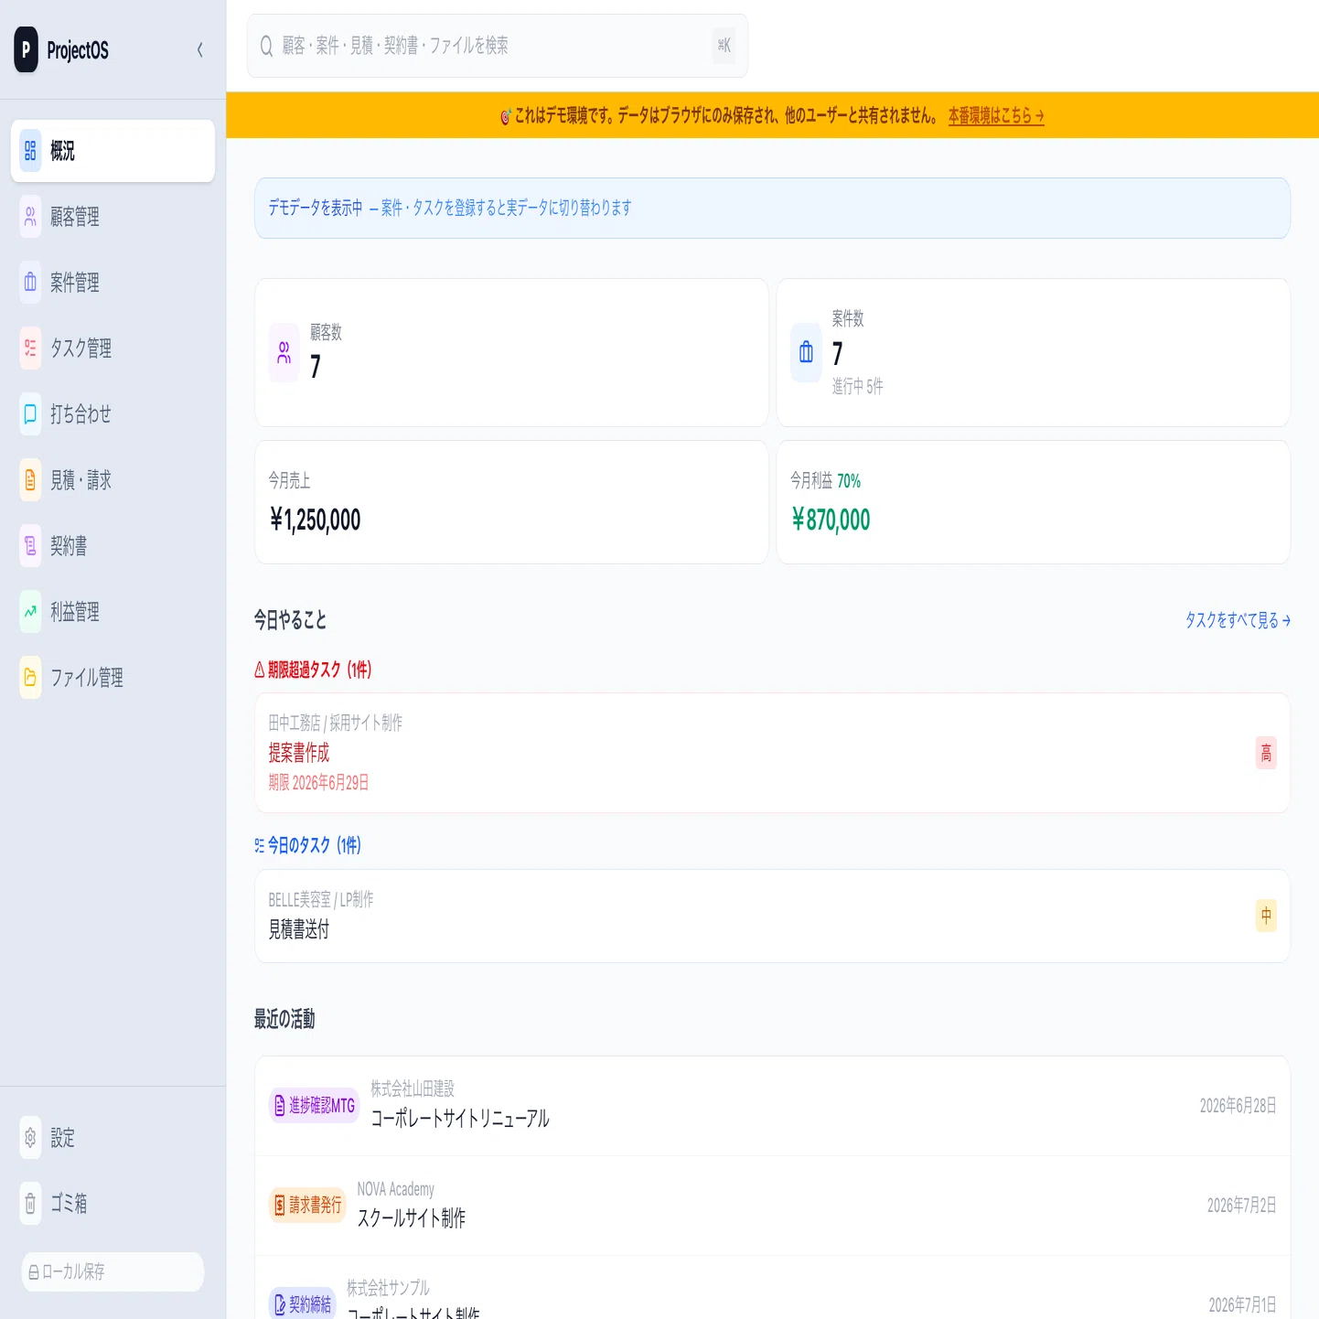This screenshot has height=1319, width=1319.
Task: Click the タスク管理 checklist icon
Action: click(30, 349)
